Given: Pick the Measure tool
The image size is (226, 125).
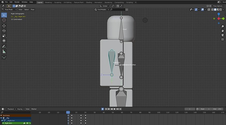Looking at the screenshot, I should pyautogui.click(x=4, y=52).
